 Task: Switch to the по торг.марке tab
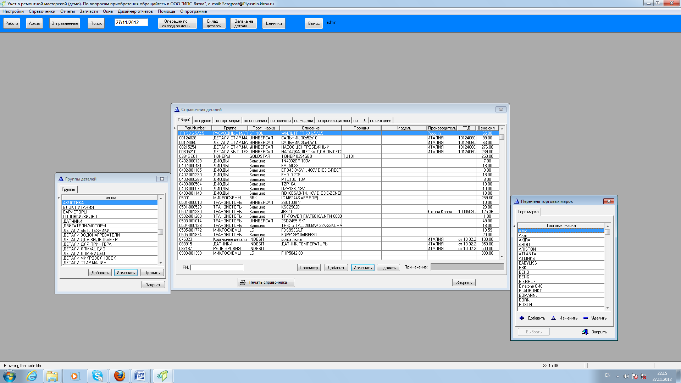(227, 121)
